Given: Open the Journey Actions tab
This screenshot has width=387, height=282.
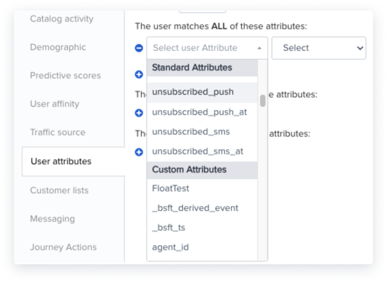Looking at the screenshot, I should coord(63,247).
